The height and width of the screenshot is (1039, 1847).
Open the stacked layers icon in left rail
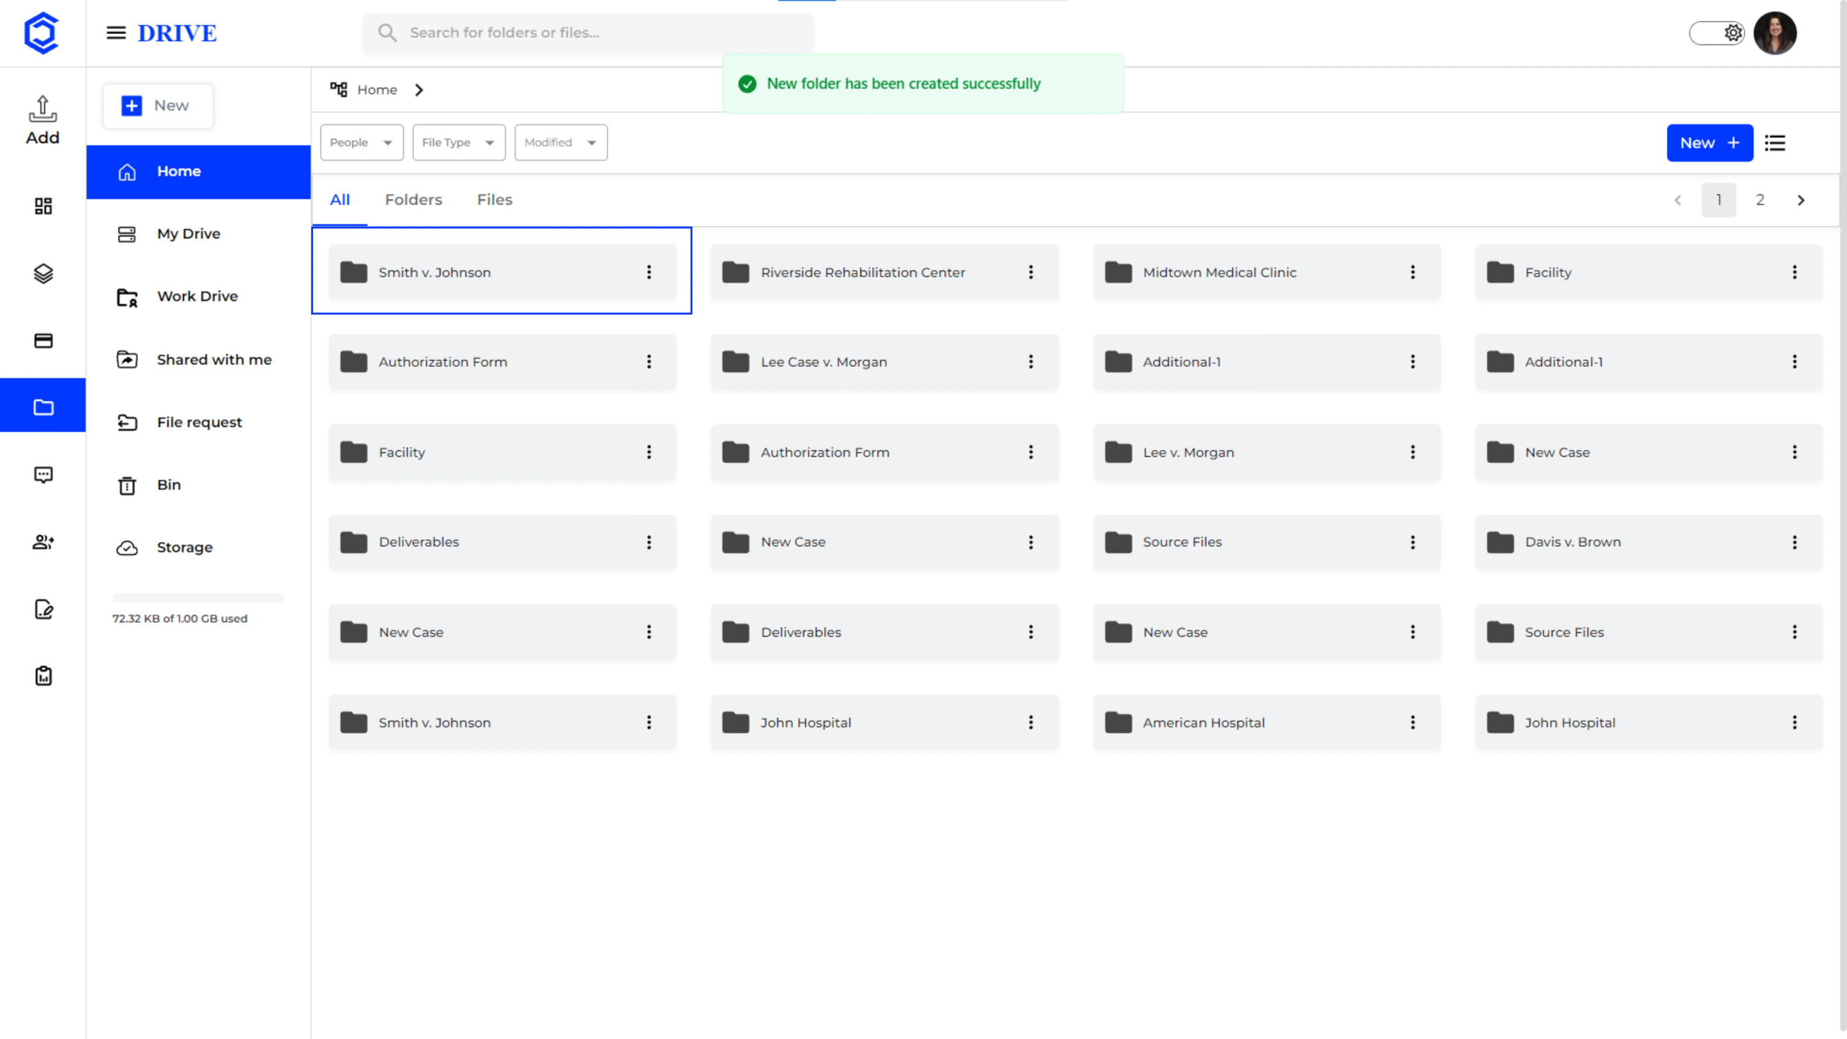pyautogui.click(x=43, y=273)
